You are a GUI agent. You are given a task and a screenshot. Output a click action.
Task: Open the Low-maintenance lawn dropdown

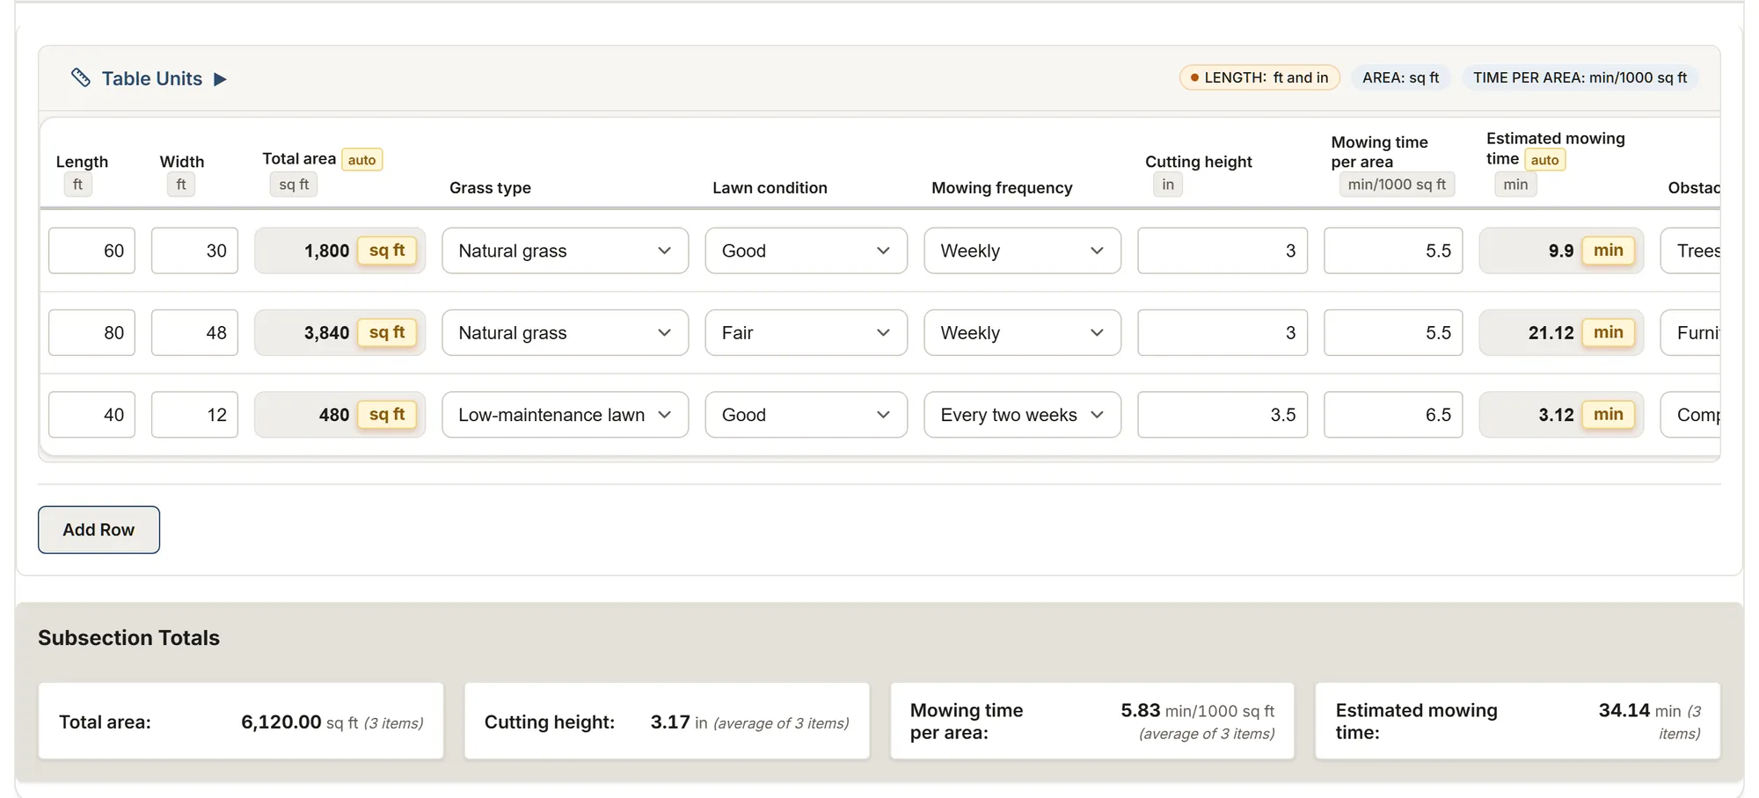pyautogui.click(x=565, y=415)
